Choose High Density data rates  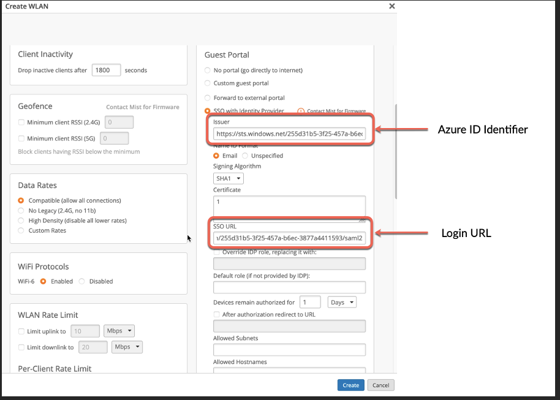click(21, 221)
